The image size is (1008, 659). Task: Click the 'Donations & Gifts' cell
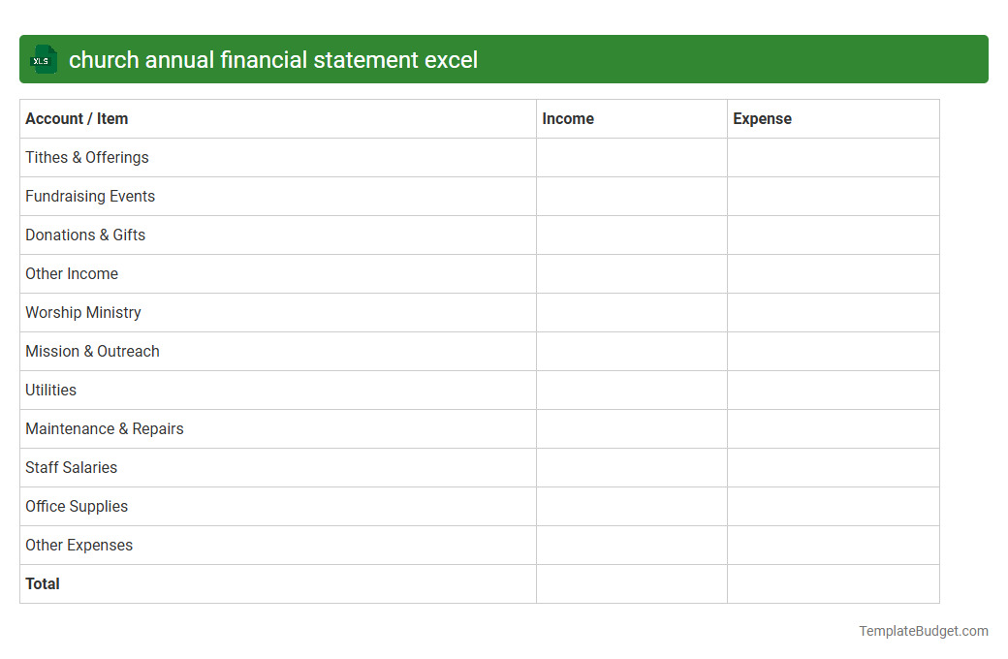tap(85, 235)
